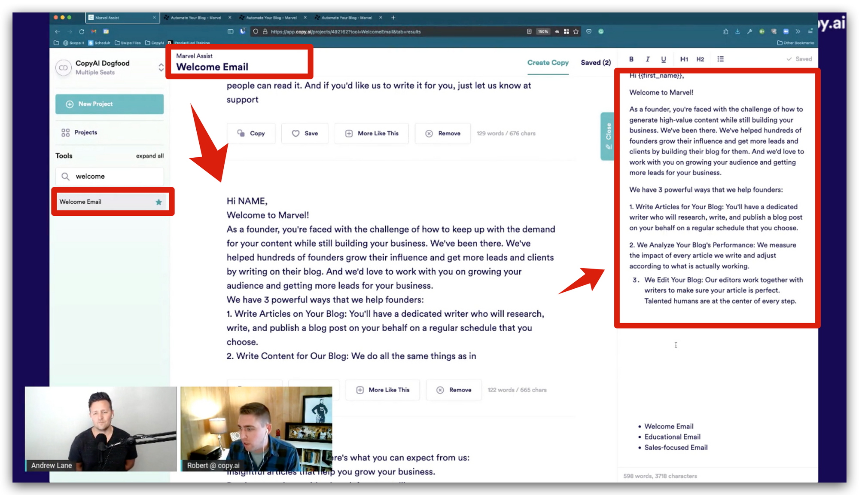The height and width of the screenshot is (495, 859).
Task: Click the browser forward arrow
Action: click(x=70, y=31)
